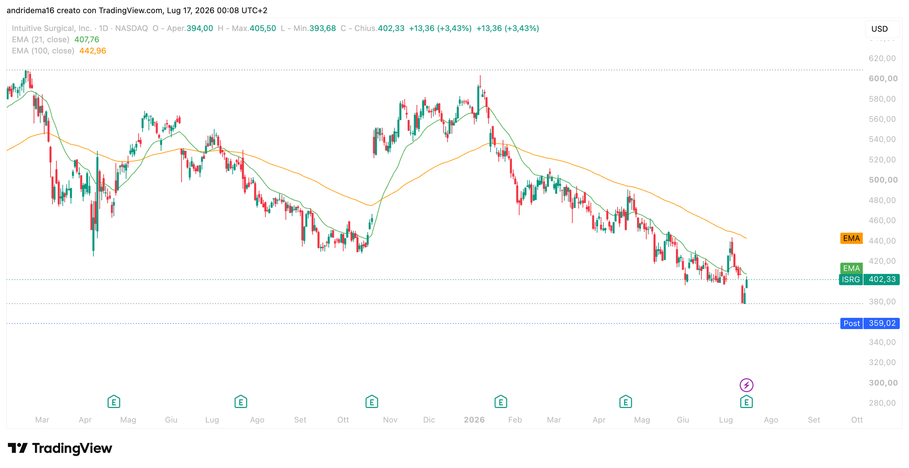Click the orange EMA price-scale label
The image size is (909, 468).
click(x=851, y=238)
